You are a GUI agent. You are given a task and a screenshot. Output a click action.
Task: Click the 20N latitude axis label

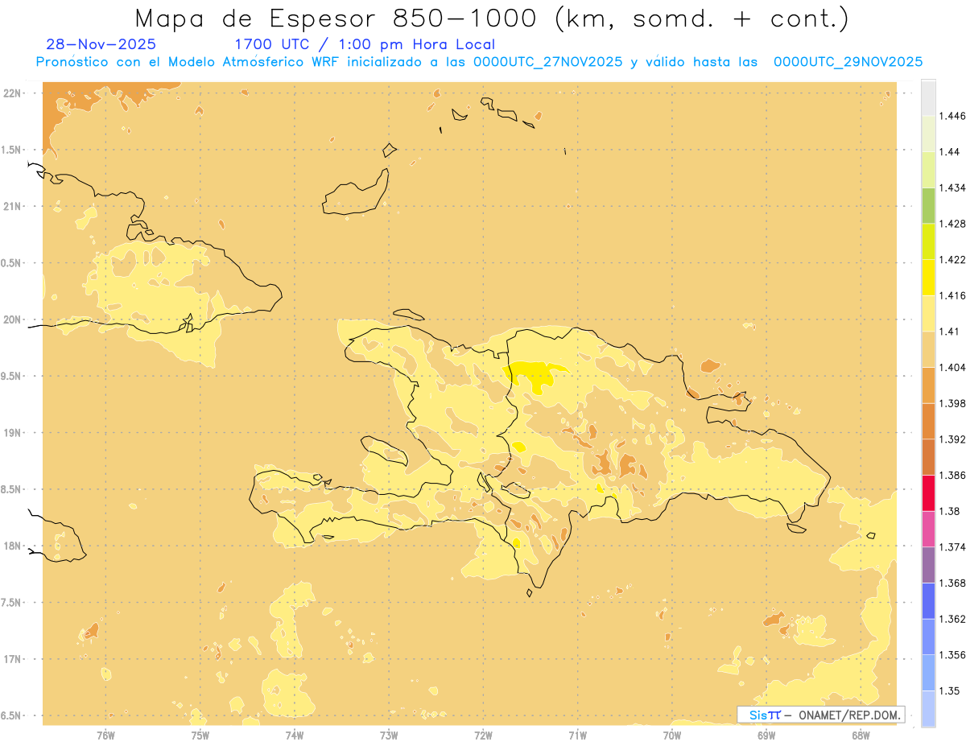point(14,319)
